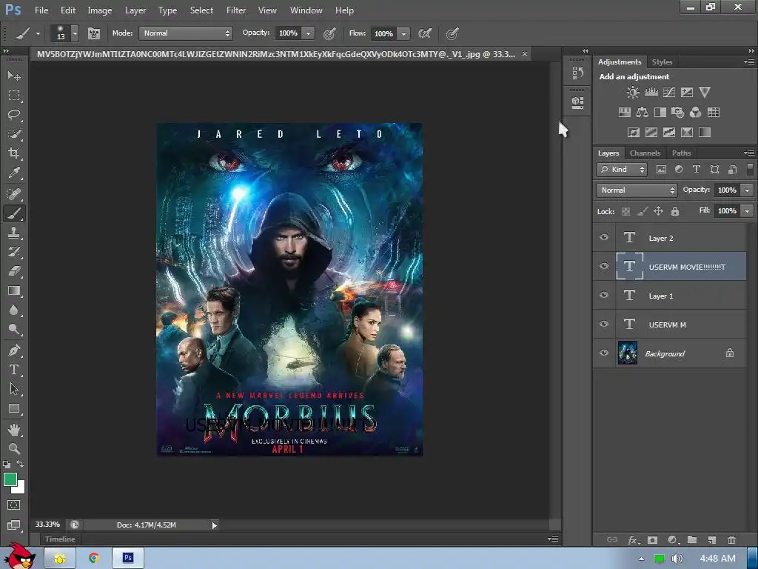Viewport: 758px width, 569px height.
Task: Open the Brush panel toggle icon
Action: pos(94,33)
